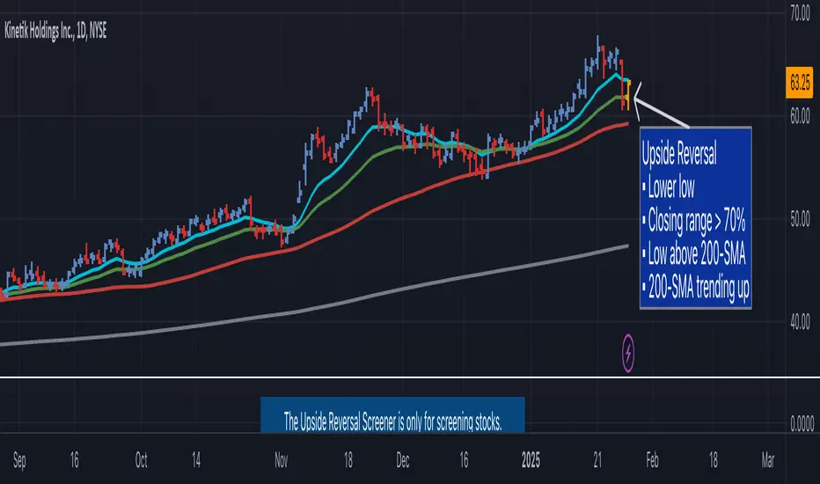This screenshot has width=820, height=484.
Task: Click the 40.00 price scale level
Action: pos(800,322)
